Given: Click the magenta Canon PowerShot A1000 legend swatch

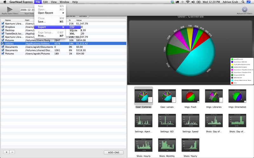Looking at the screenshot, I should coord(232,70).
